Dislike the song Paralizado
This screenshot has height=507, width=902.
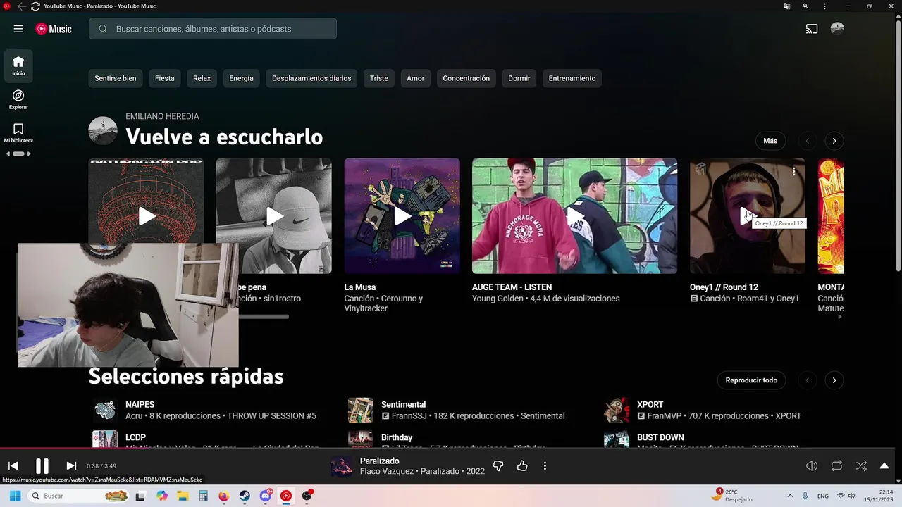(498, 465)
